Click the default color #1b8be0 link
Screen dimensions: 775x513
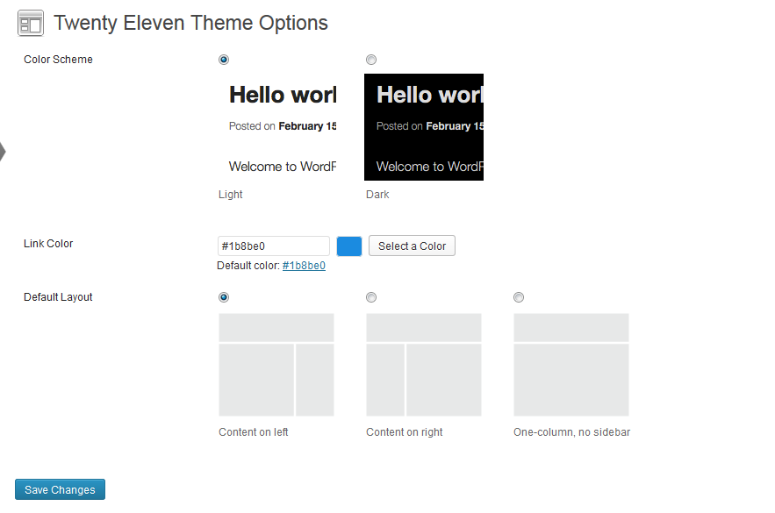pos(304,266)
